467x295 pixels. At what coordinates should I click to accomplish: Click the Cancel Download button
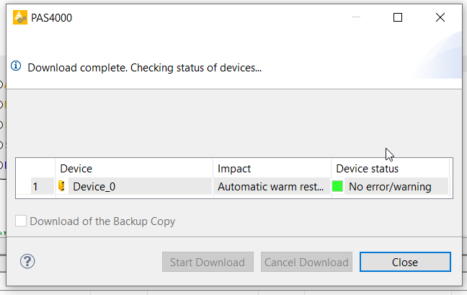pyautogui.click(x=306, y=262)
